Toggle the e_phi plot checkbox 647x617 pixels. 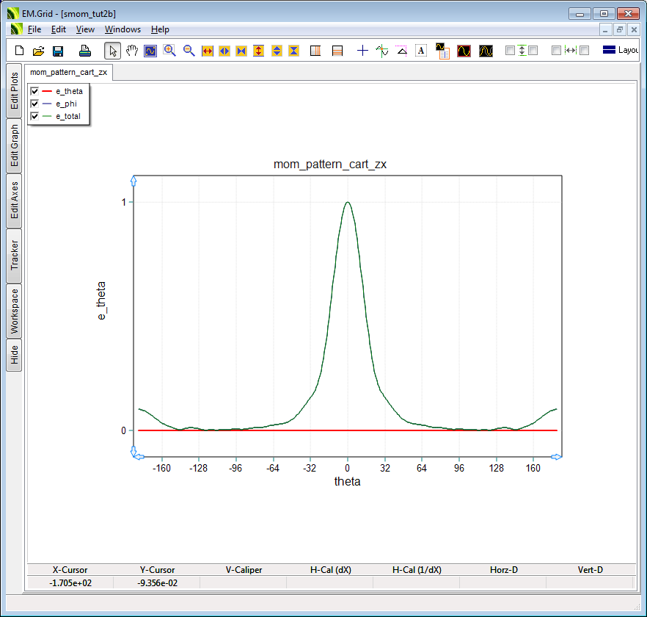34,104
